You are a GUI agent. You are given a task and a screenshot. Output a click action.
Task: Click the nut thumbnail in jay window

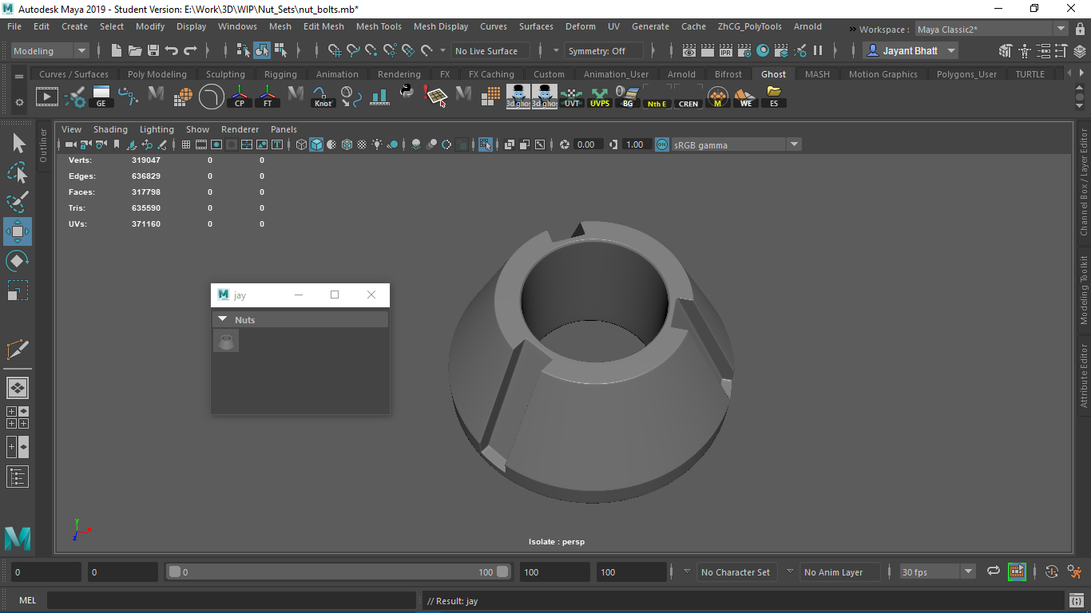tap(226, 341)
